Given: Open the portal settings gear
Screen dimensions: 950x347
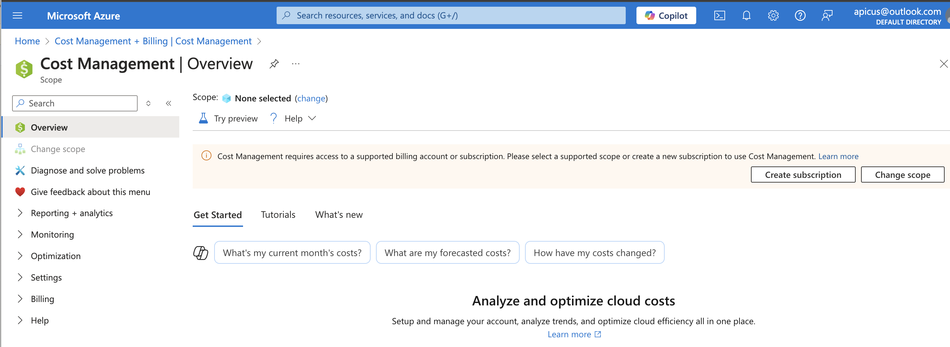Looking at the screenshot, I should click(773, 15).
